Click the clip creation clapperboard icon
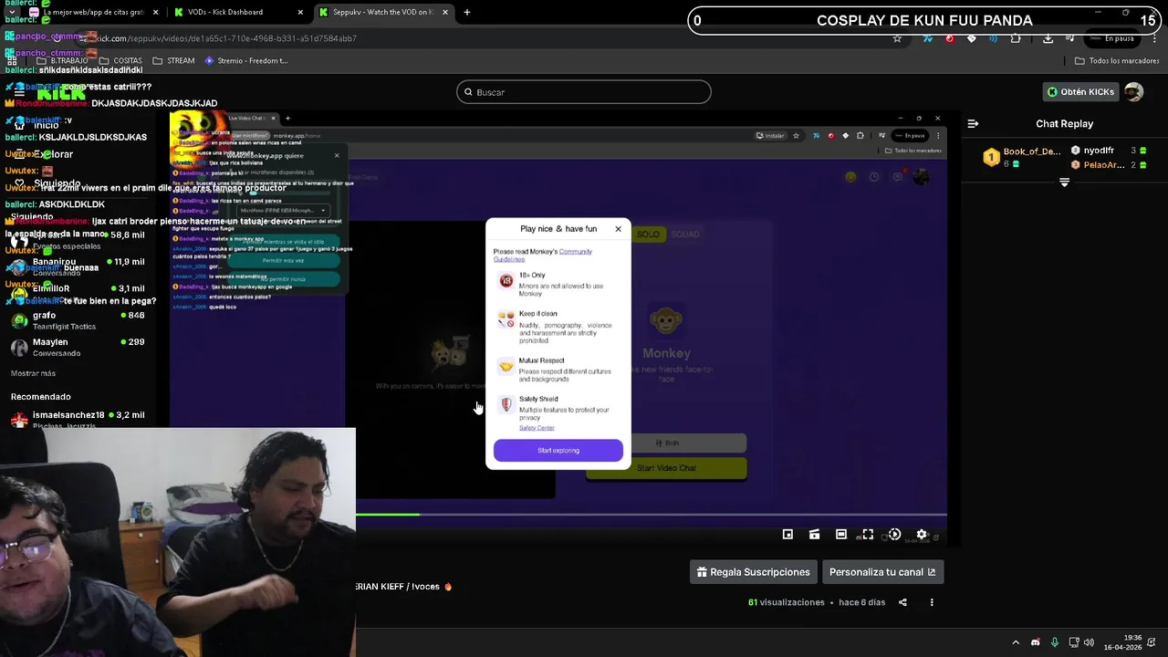Image resolution: width=1168 pixels, height=657 pixels. click(x=814, y=535)
